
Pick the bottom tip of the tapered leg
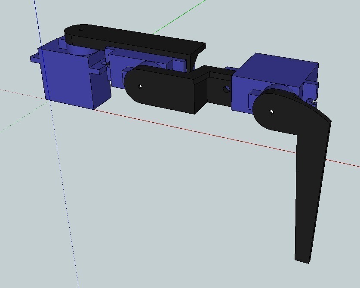click(x=302, y=260)
